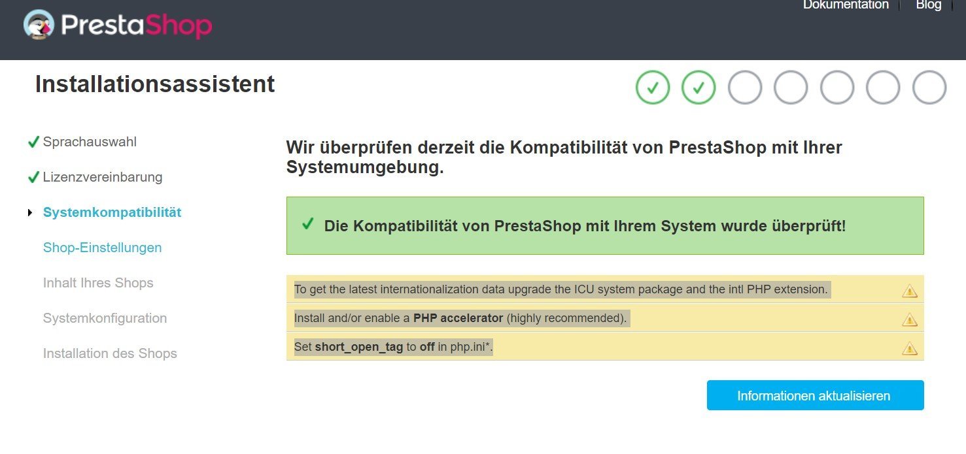
Task: Open the Dokumentation link in header
Action: [846, 5]
